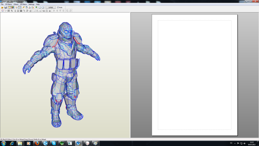Screen dimensions: 259x146
Task: Click the tweezers-shaped tool icon
Action: pyautogui.click(x=6, y=11)
